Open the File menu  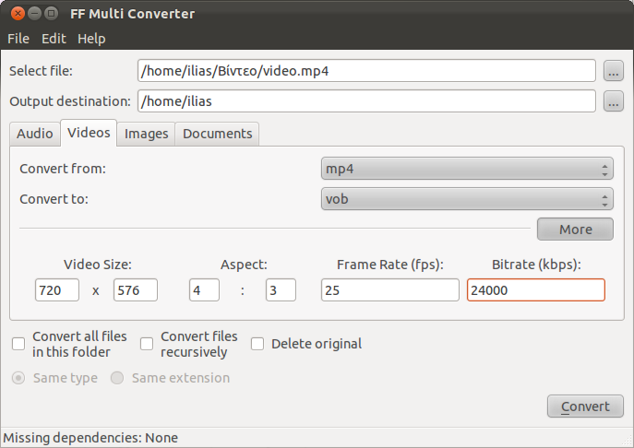pyautogui.click(x=18, y=39)
